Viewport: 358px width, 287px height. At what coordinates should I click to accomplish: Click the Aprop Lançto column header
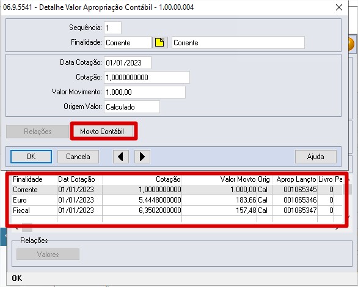294,179
